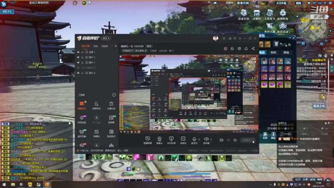This screenshot has width=334, height=188.
Task: Edit the game category 天涯明月刀 tag
Action: 134,51
